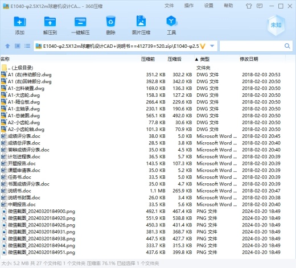
Task: Click the 未知 security badge
Action: tap(276, 25)
